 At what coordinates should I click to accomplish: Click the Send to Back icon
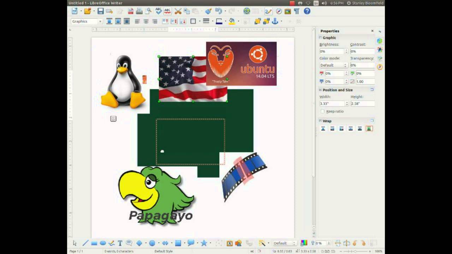(266, 21)
